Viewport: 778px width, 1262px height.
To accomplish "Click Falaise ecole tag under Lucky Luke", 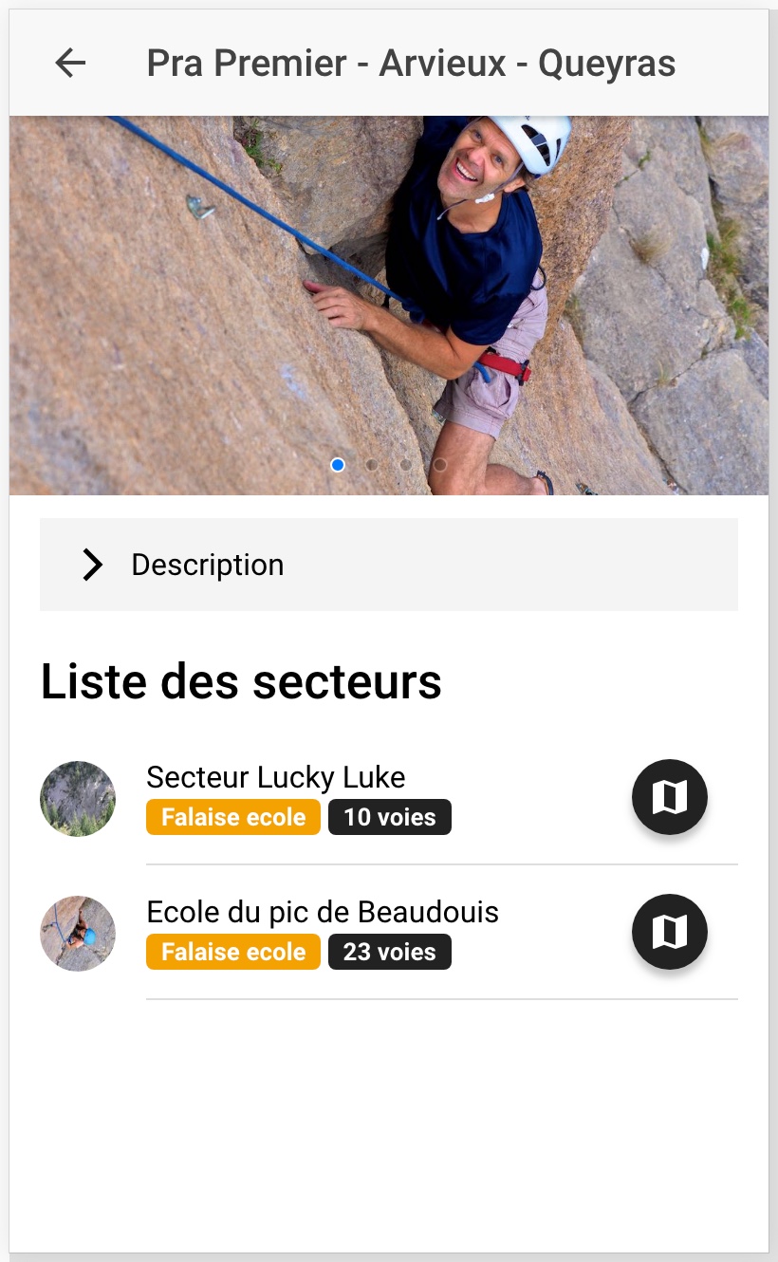I will pos(233,817).
